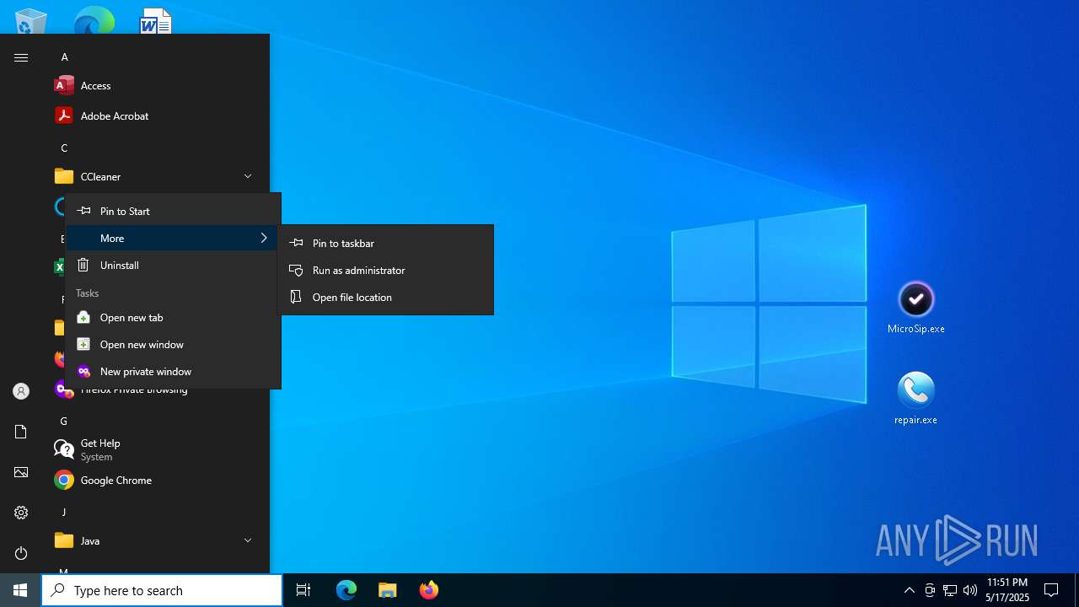Select the repair.exe desktop icon
Screen dimensions: 1079x607
(916, 399)
